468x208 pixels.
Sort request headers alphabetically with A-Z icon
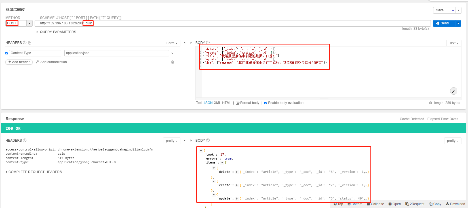29,43
